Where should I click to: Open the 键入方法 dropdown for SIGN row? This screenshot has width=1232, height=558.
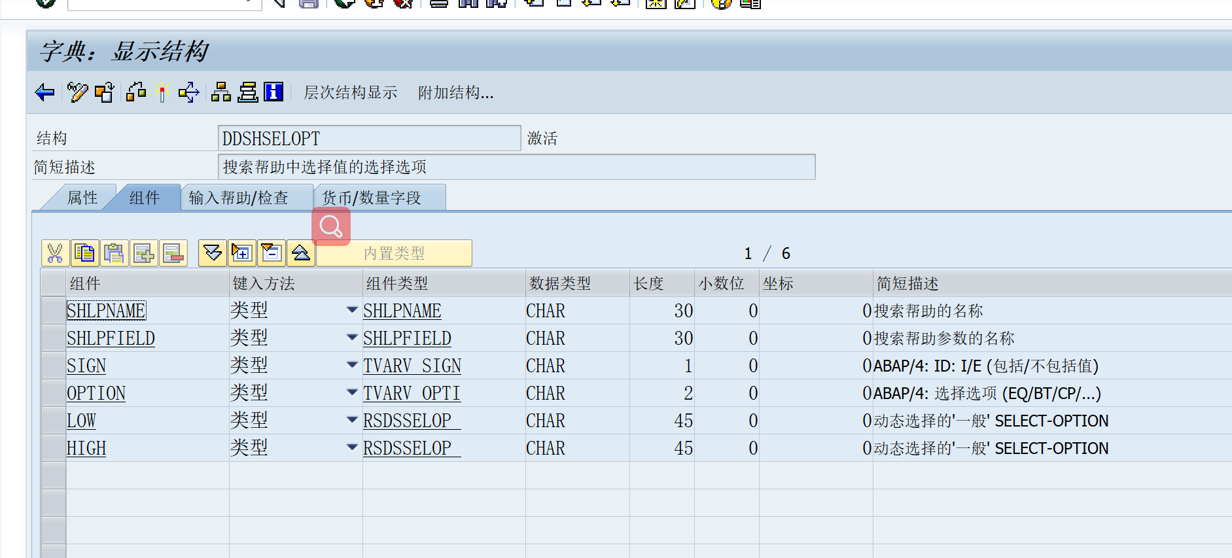click(352, 365)
